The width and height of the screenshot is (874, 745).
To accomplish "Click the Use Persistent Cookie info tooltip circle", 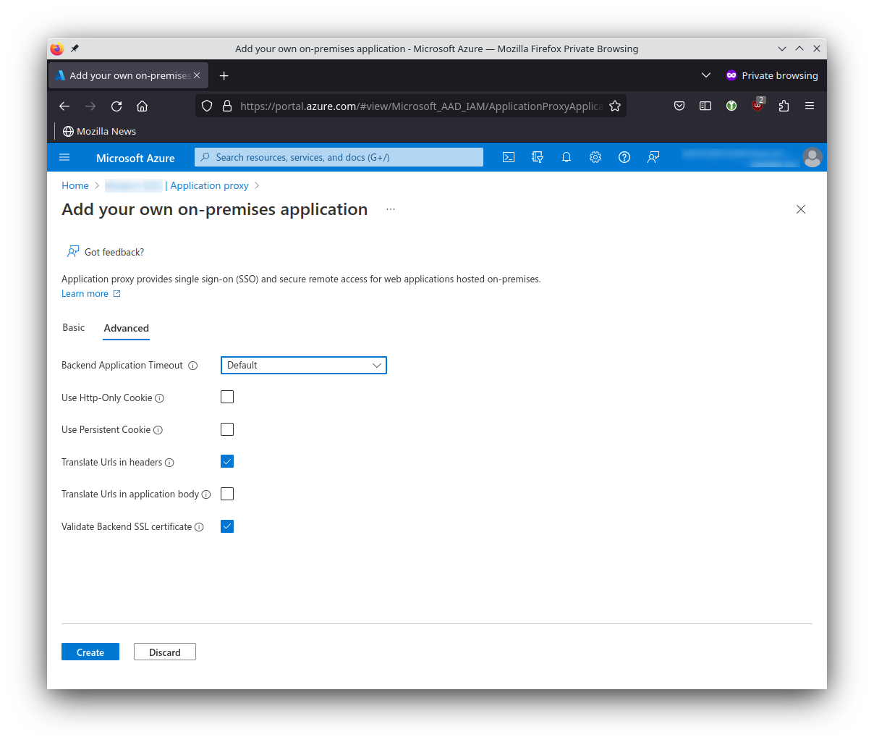I will click(160, 429).
